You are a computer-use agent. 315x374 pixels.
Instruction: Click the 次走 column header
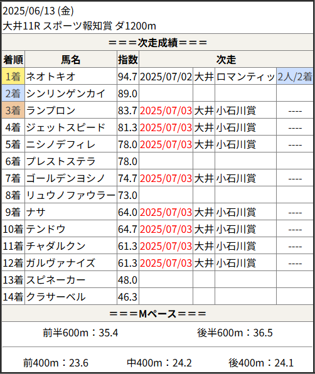226,60
